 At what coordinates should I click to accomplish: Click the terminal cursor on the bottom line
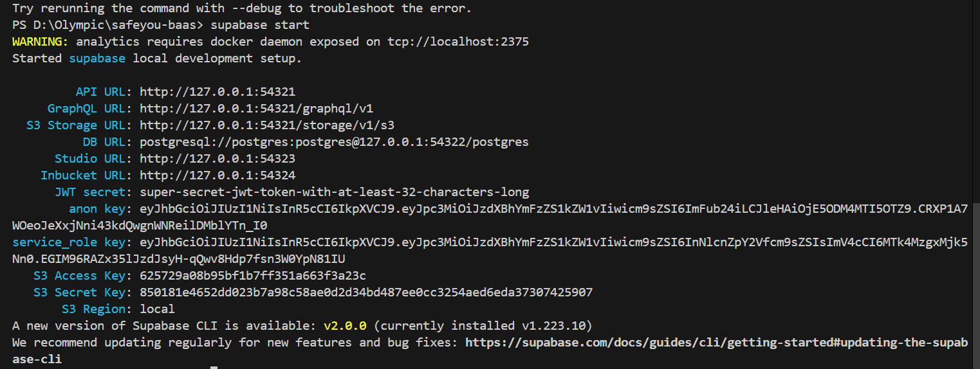pyautogui.click(x=214, y=367)
